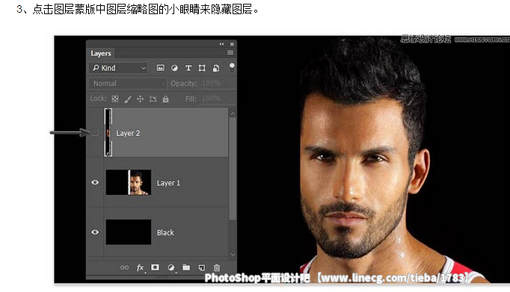
Task: Click the shape layer filter icon
Action: pyautogui.click(x=202, y=68)
